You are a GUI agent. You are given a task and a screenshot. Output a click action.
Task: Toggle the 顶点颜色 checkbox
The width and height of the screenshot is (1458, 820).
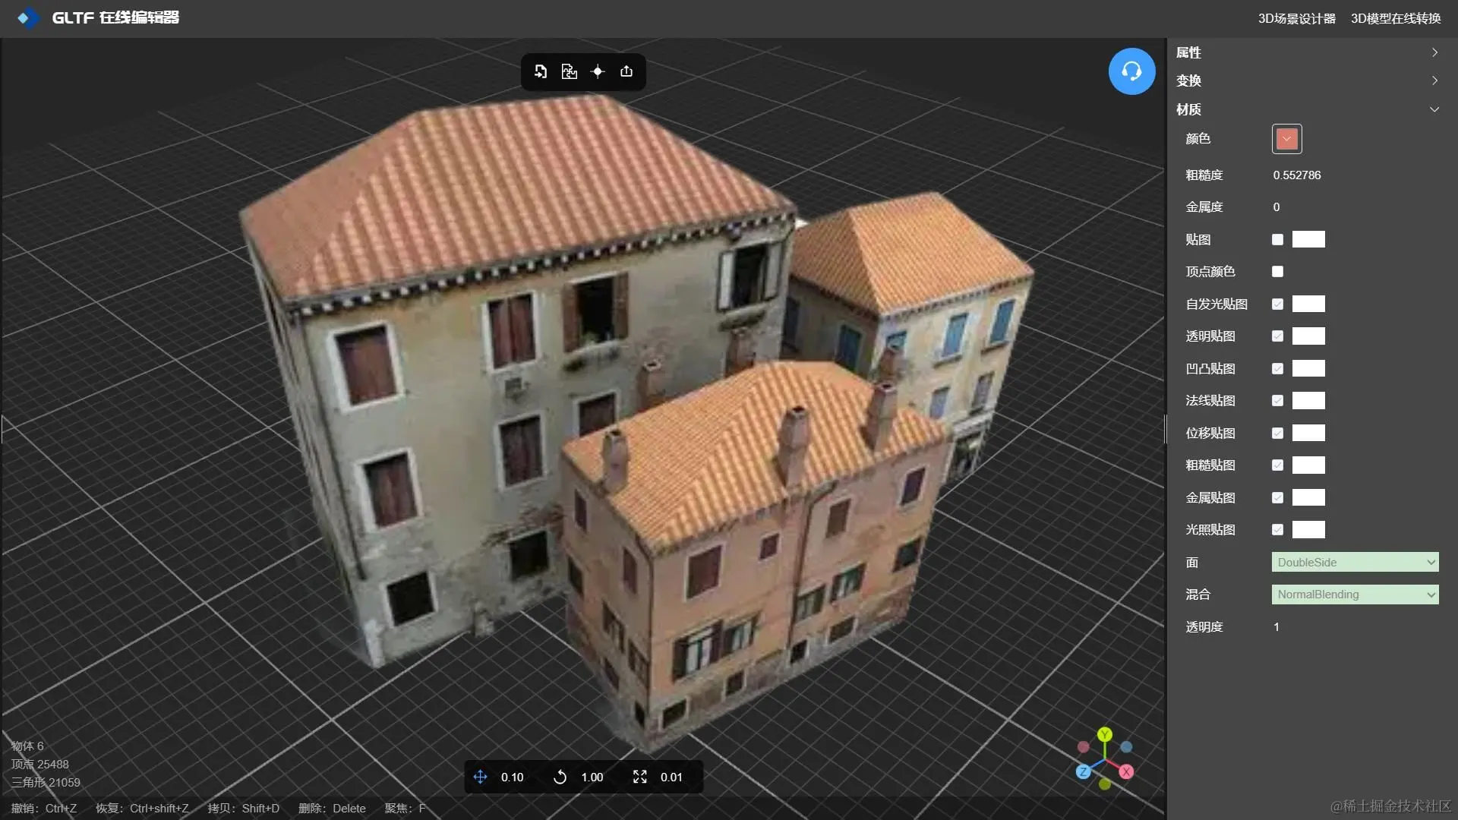[x=1277, y=272]
